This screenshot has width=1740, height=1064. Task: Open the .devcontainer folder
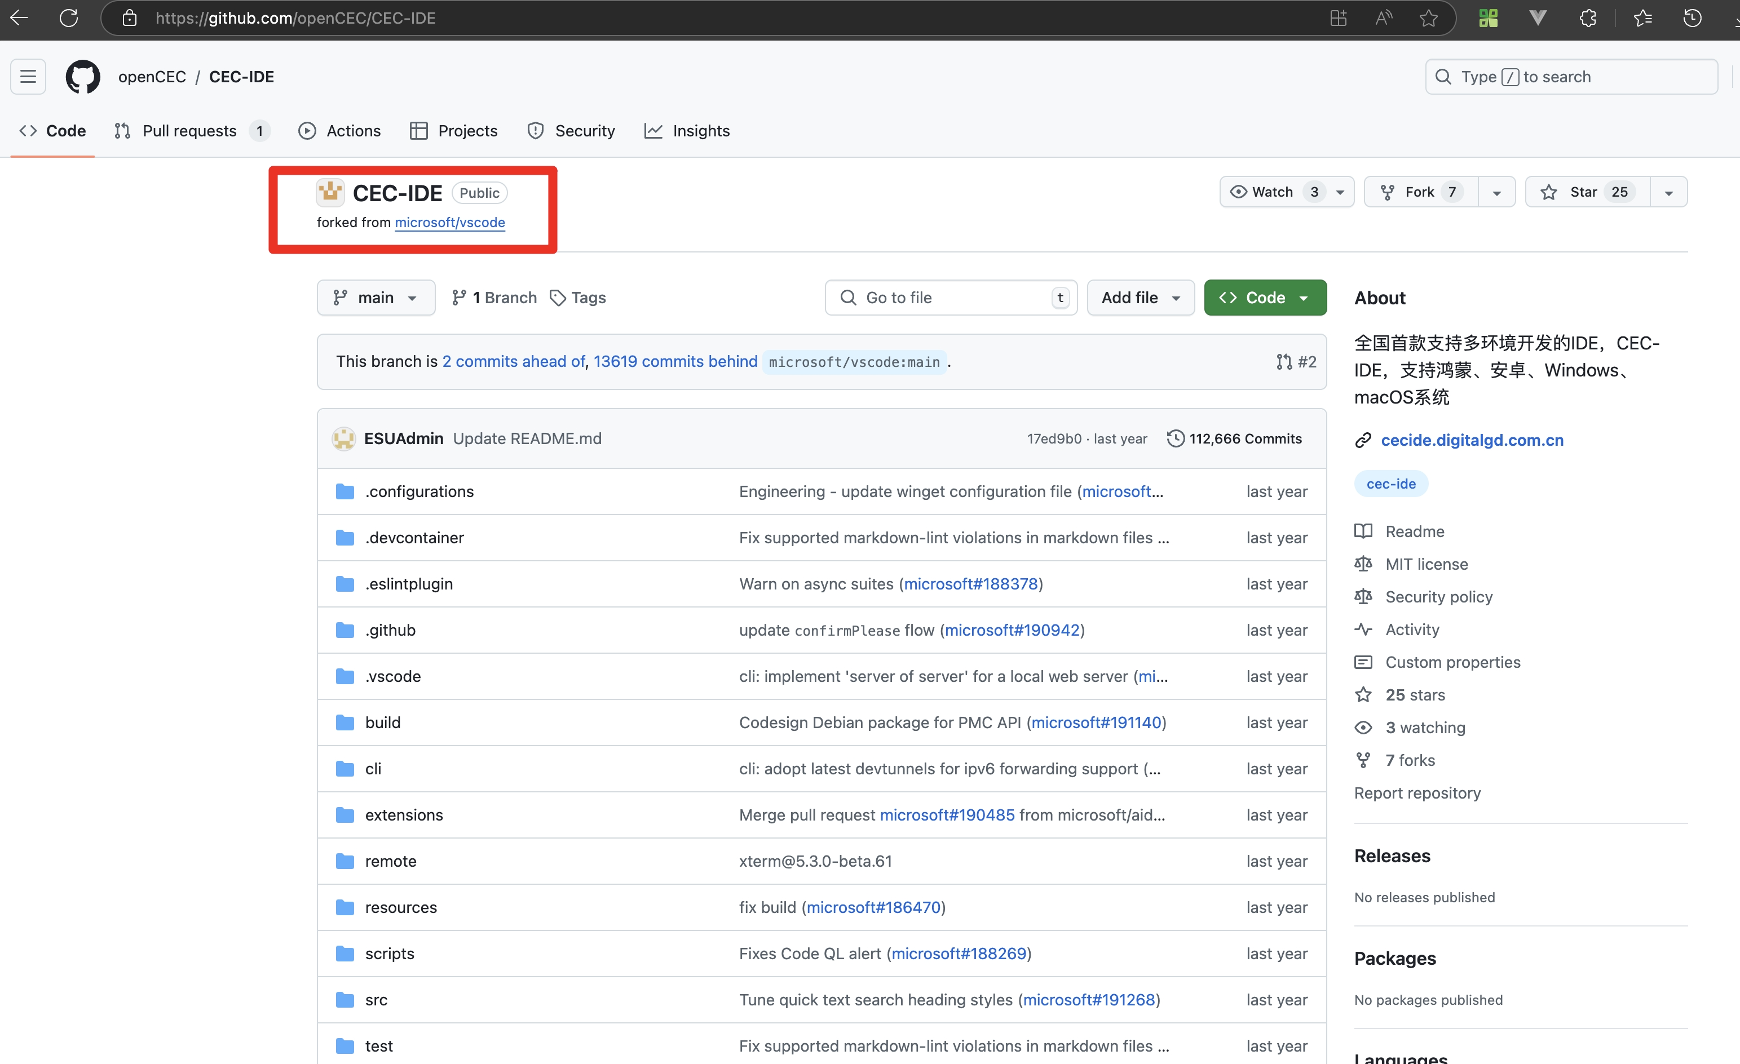414,538
